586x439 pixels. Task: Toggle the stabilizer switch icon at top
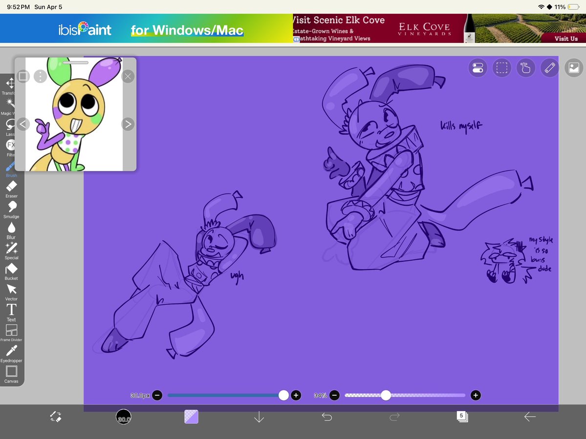pyautogui.click(x=477, y=68)
